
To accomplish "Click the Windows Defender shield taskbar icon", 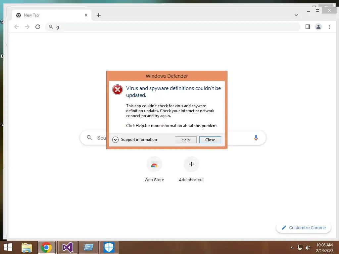I will 109,247.
